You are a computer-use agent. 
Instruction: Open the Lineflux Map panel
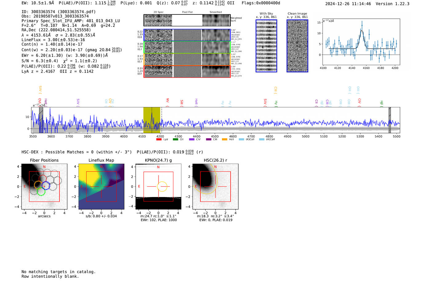(x=101, y=186)
